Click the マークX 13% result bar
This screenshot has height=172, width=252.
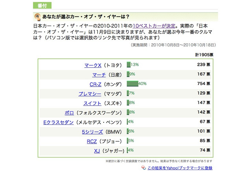(129, 65)
